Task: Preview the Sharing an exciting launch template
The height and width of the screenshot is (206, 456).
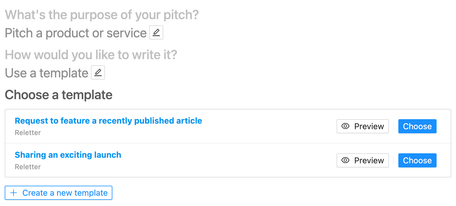Action: (x=363, y=160)
